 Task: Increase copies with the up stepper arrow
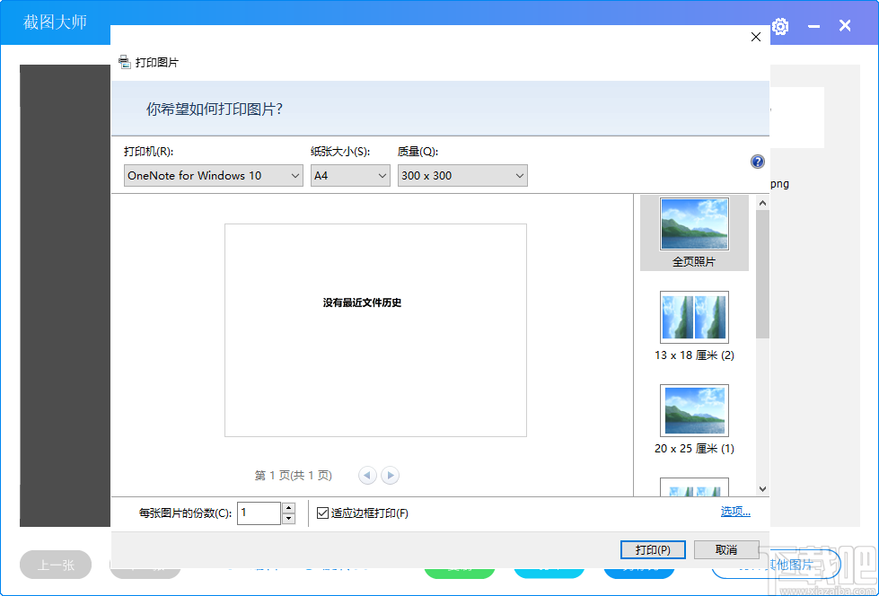287,507
